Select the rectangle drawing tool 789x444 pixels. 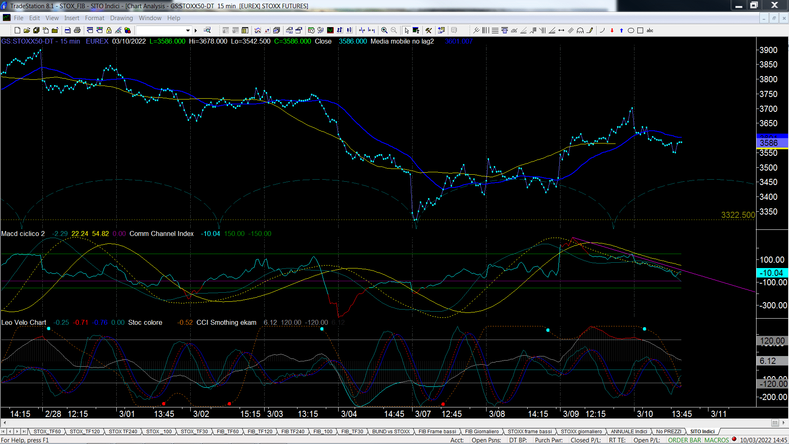click(x=640, y=30)
